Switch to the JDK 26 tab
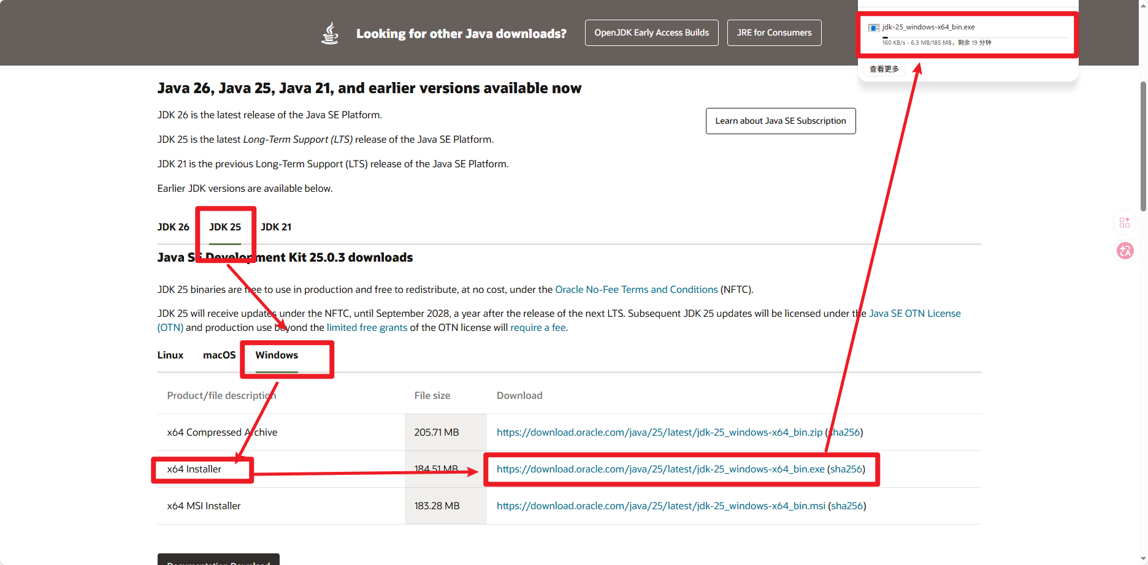The height and width of the screenshot is (565, 1148). (174, 227)
